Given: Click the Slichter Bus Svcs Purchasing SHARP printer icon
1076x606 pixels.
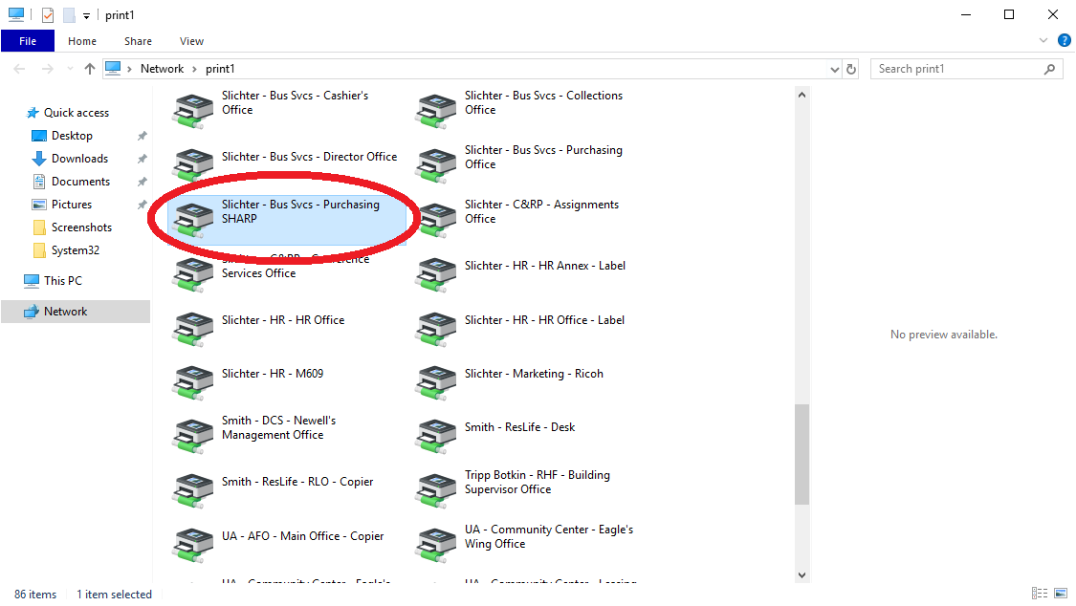Looking at the screenshot, I should click(193, 220).
